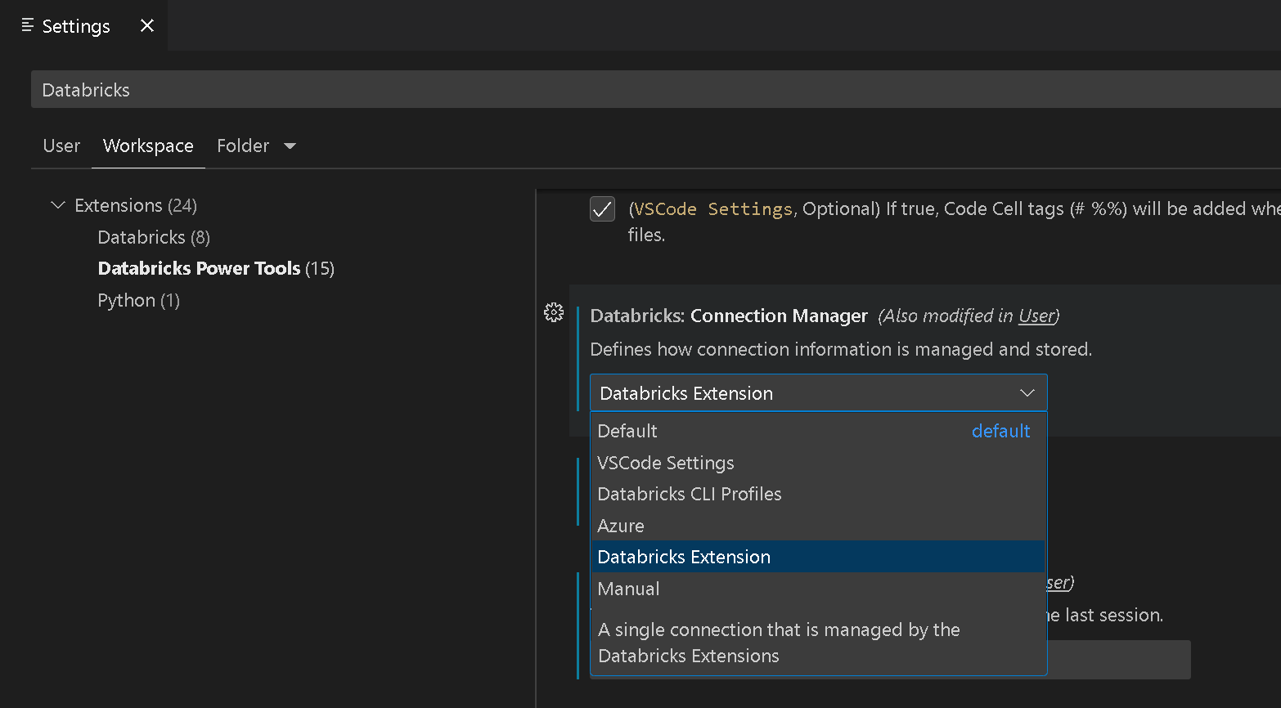Viewport: 1281px width, 708px height.
Task: Uncheck the Code Cell tags checkbox
Action: [603, 209]
